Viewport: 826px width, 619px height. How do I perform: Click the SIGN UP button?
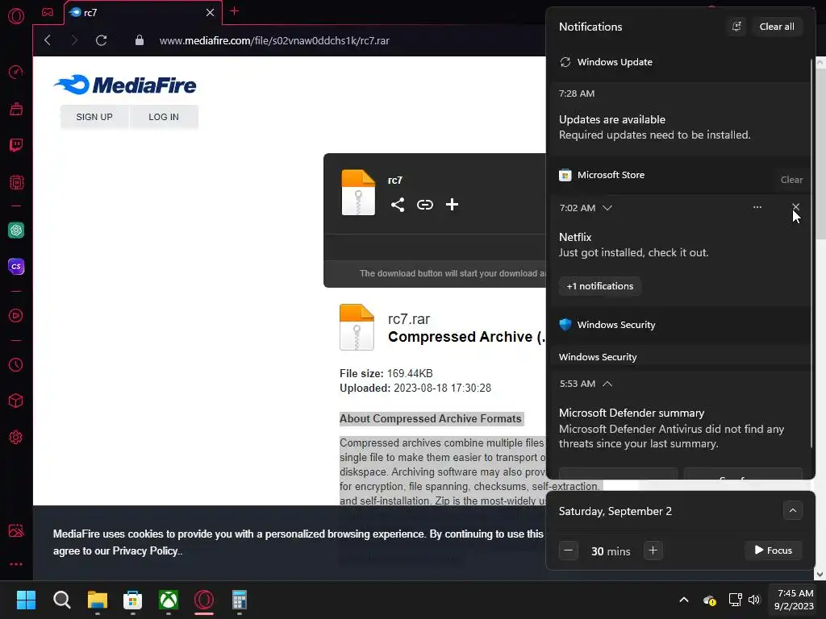click(94, 117)
